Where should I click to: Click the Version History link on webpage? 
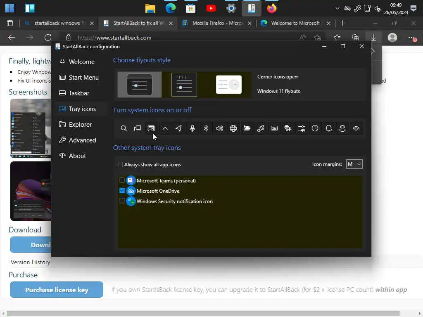[31, 262]
